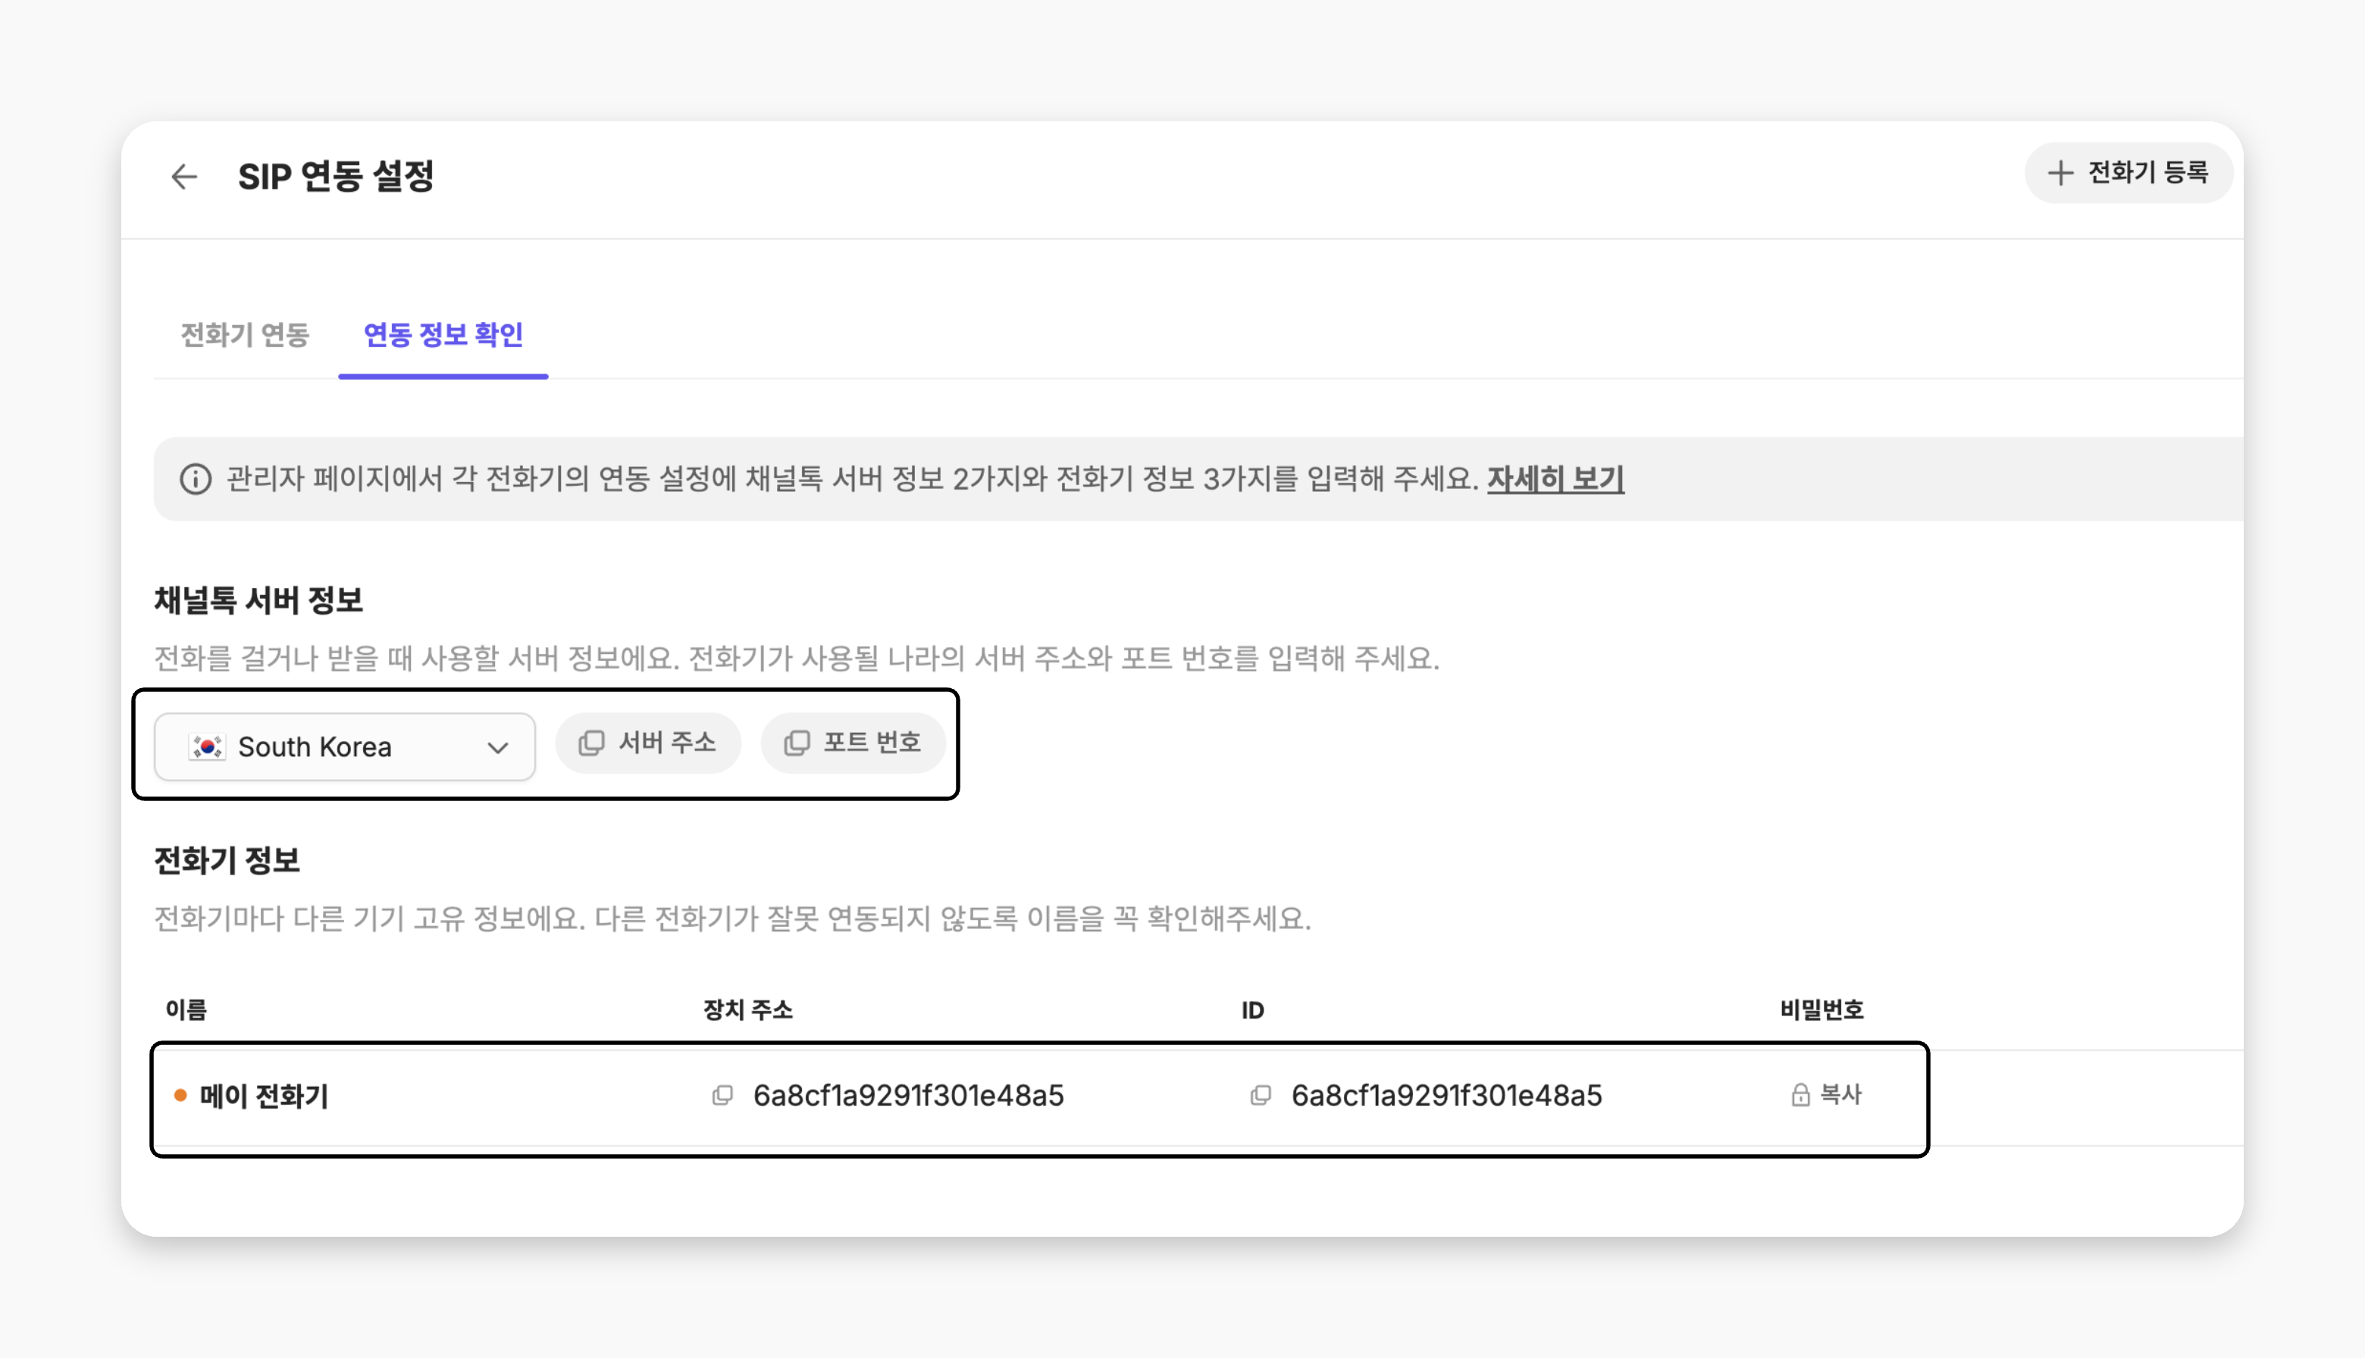2365x1358 pixels.
Task: Click the South Korea flag icon
Action: (207, 747)
